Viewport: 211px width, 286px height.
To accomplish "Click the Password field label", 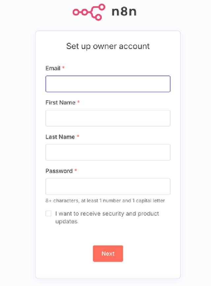I will [x=59, y=171].
